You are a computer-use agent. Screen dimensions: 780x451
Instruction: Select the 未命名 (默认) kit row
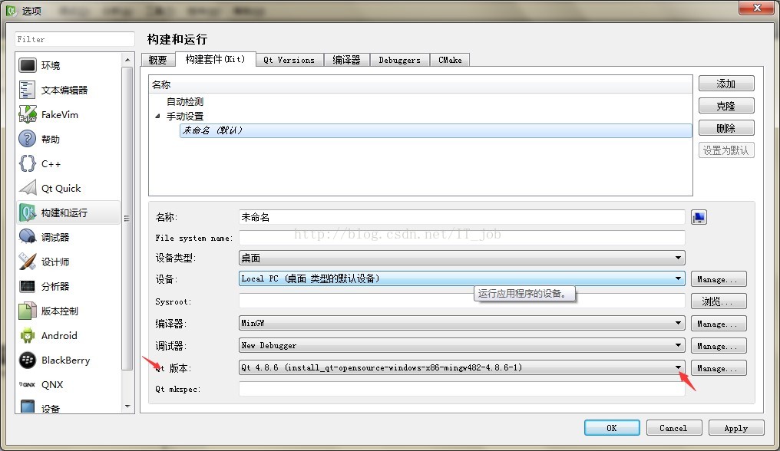(435, 130)
